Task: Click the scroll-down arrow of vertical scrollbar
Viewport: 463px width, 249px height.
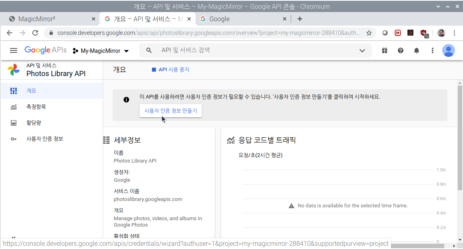Action: 460,240
